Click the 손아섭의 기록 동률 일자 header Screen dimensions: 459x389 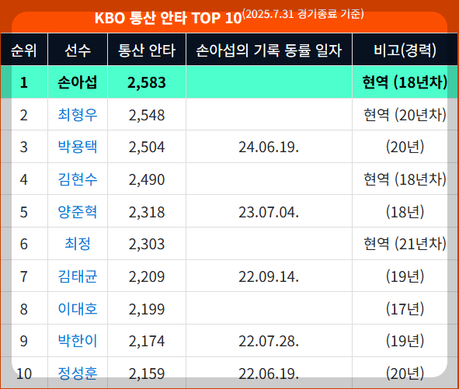tap(269, 50)
